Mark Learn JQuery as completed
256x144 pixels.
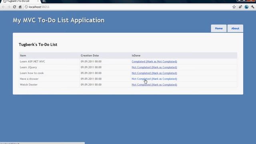(154, 67)
